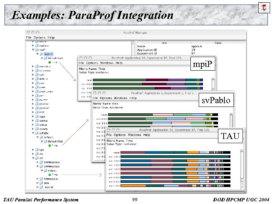Select the svPablo experiment child node

tap(48, 137)
